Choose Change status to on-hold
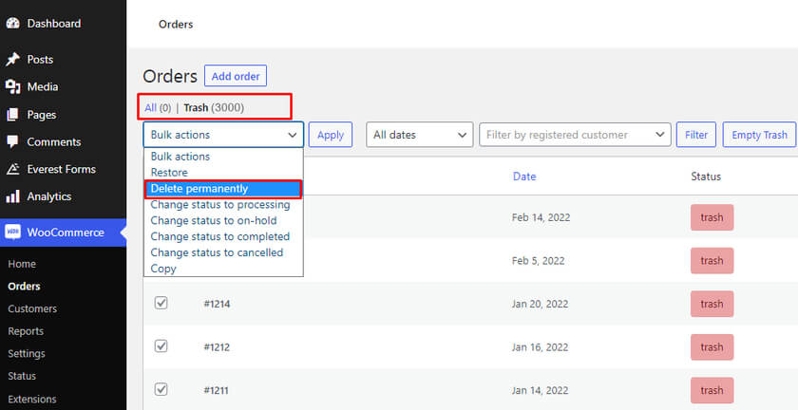798x410 pixels. [223, 220]
